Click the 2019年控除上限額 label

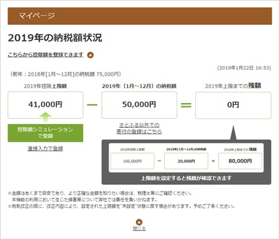[x=45, y=86]
